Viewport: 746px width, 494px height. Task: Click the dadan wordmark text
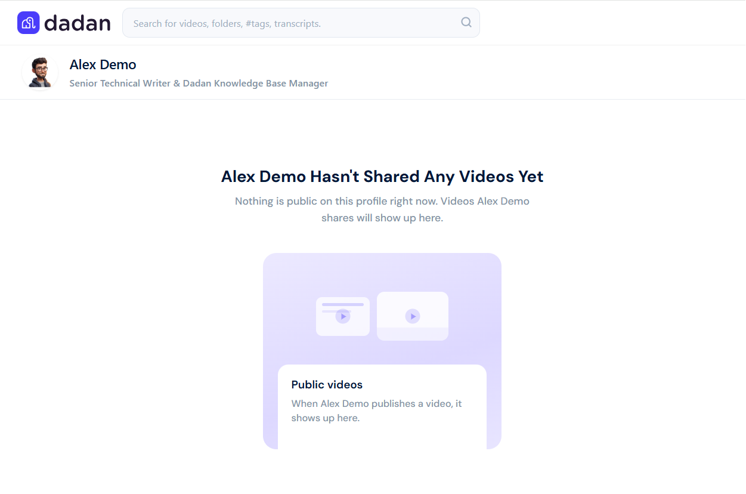pos(78,23)
